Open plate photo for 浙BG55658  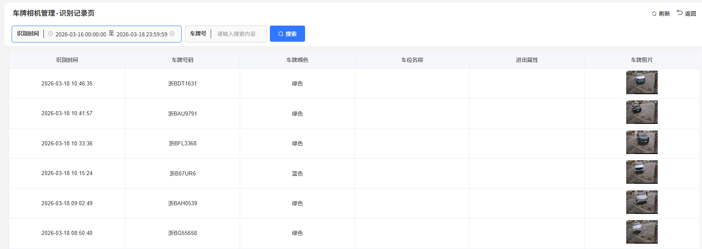click(642, 232)
